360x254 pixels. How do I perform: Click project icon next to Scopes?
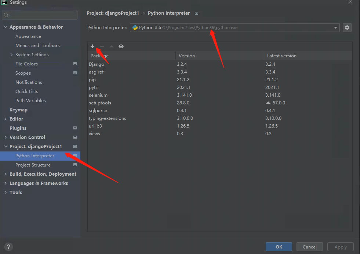[75, 73]
